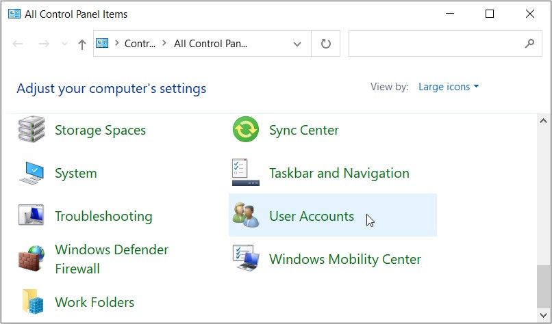Open the Storage Spaces icon

pos(32,130)
